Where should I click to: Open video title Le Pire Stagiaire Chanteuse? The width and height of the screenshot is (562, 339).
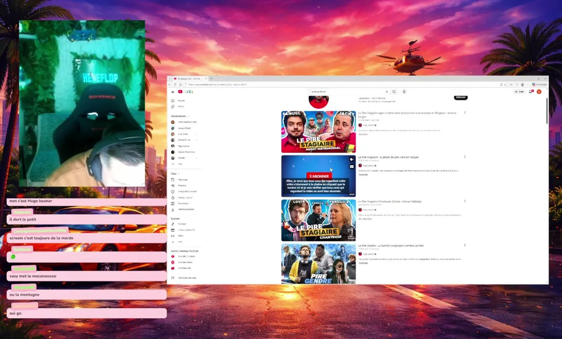tap(390, 202)
